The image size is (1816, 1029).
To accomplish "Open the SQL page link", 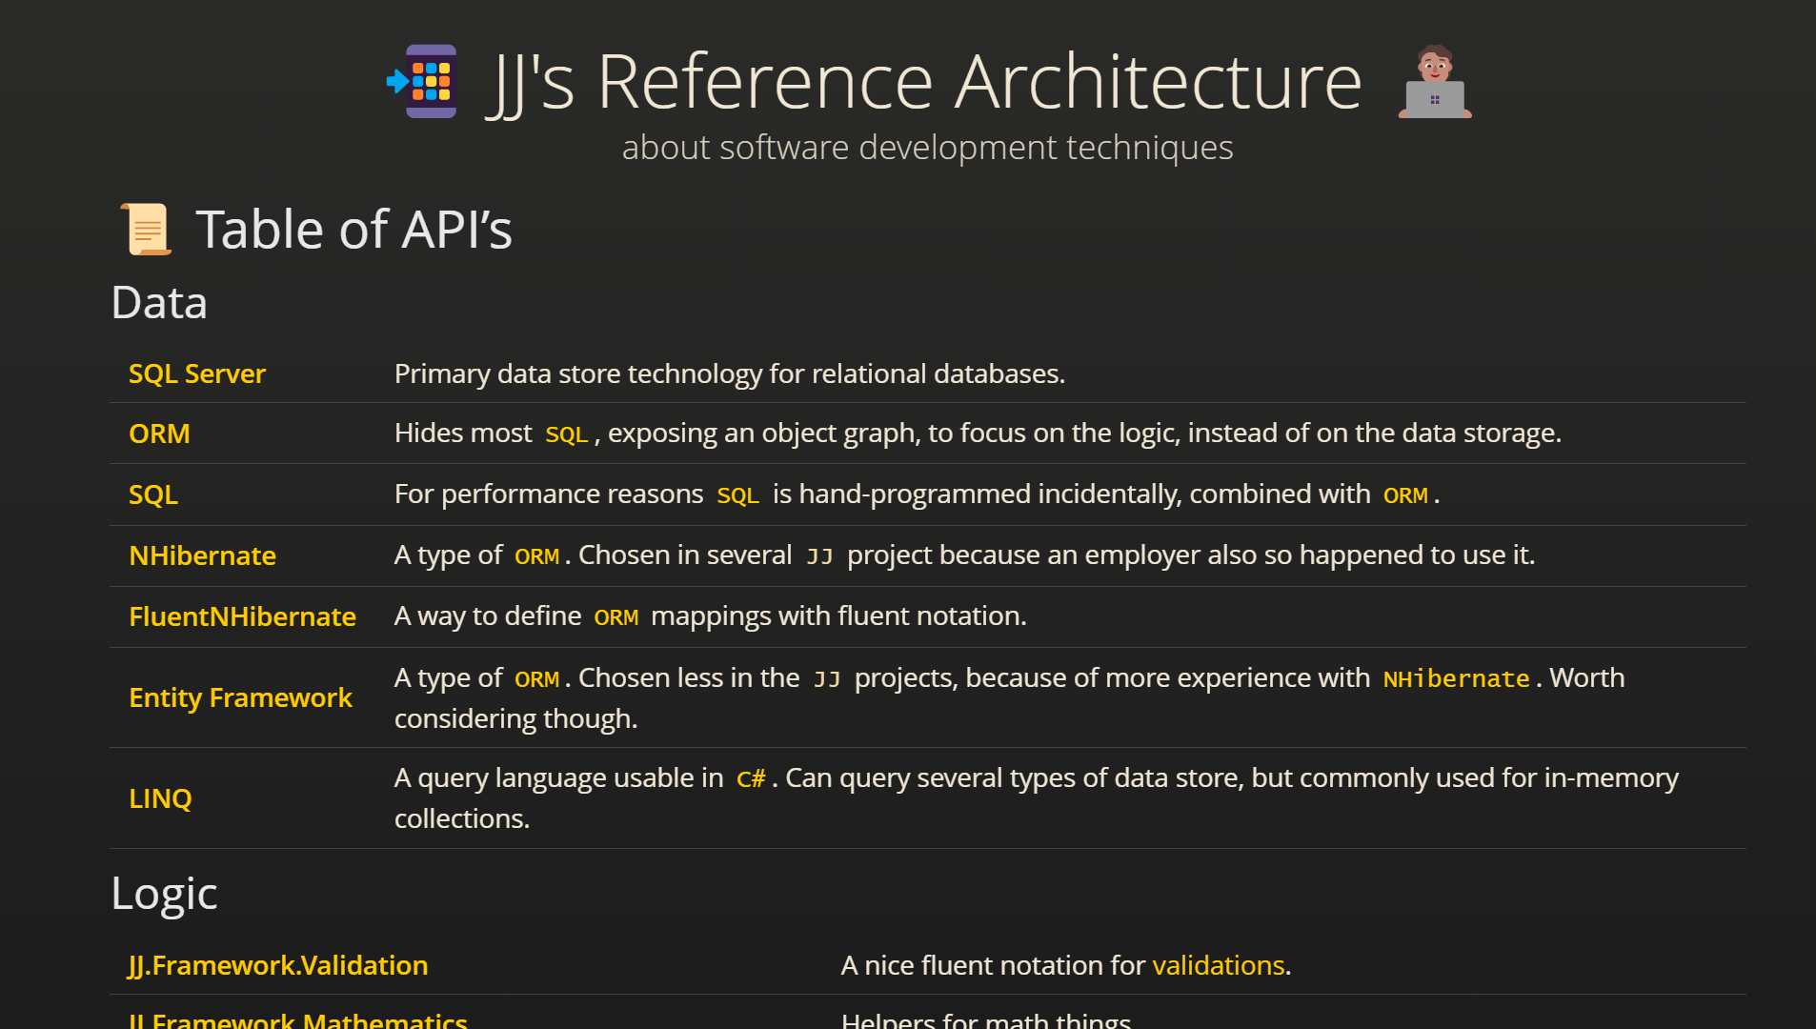I will (x=152, y=494).
